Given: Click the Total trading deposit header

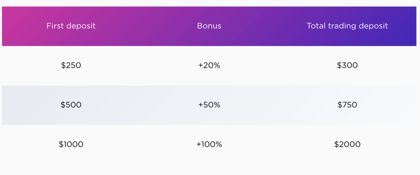Looking at the screenshot, I should 347,26.
